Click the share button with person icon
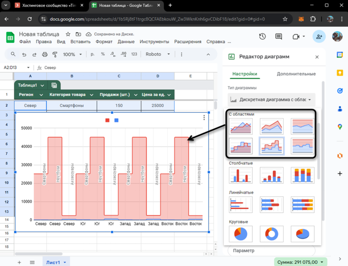This screenshot has width=348, height=266. point(319,37)
